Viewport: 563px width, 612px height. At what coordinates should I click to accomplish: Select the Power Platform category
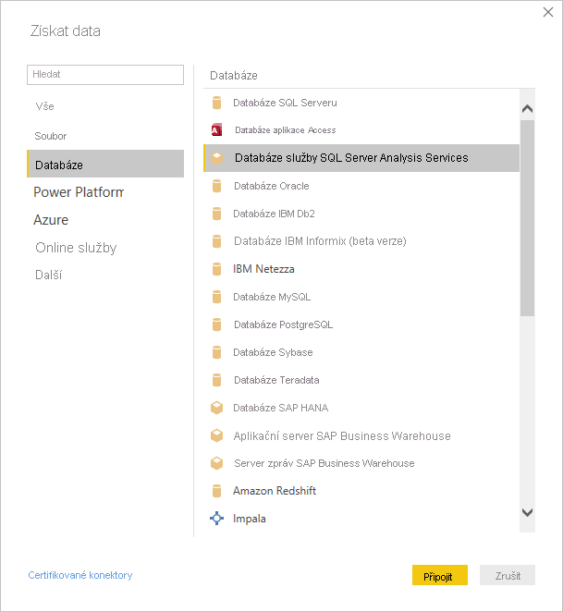pyautogui.click(x=79, y=192)
